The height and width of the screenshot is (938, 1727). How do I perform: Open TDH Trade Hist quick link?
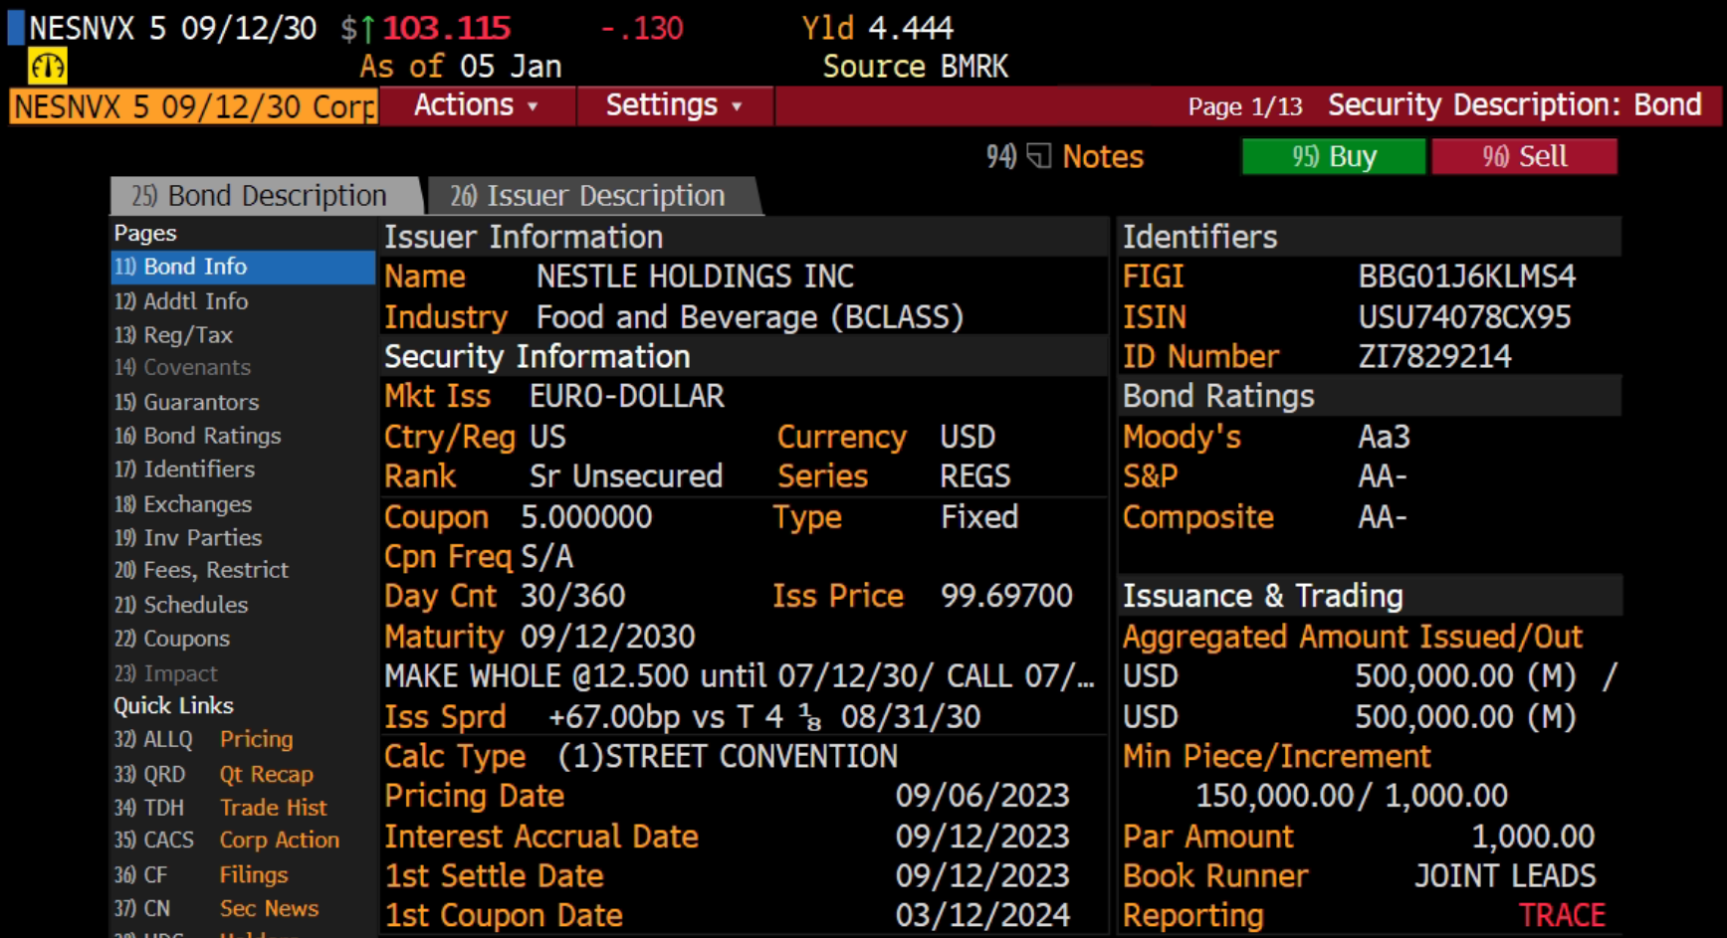(220, 807)
